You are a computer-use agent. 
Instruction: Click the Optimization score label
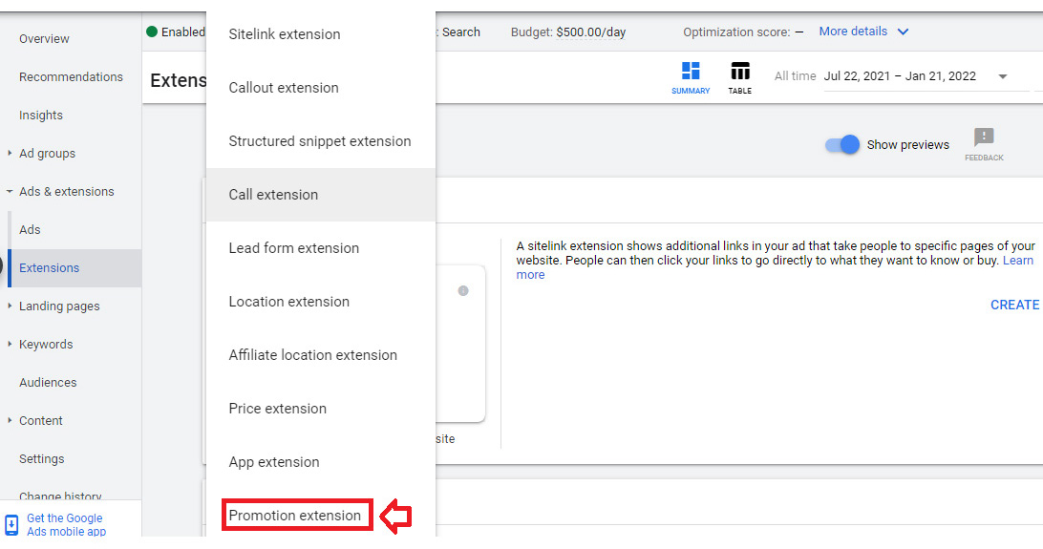pyautogui.click(x=737, y=32)
